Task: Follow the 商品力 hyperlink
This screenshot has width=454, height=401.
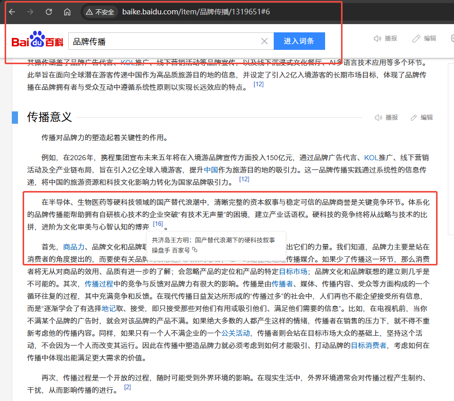Action: click(x=74, y=247)
